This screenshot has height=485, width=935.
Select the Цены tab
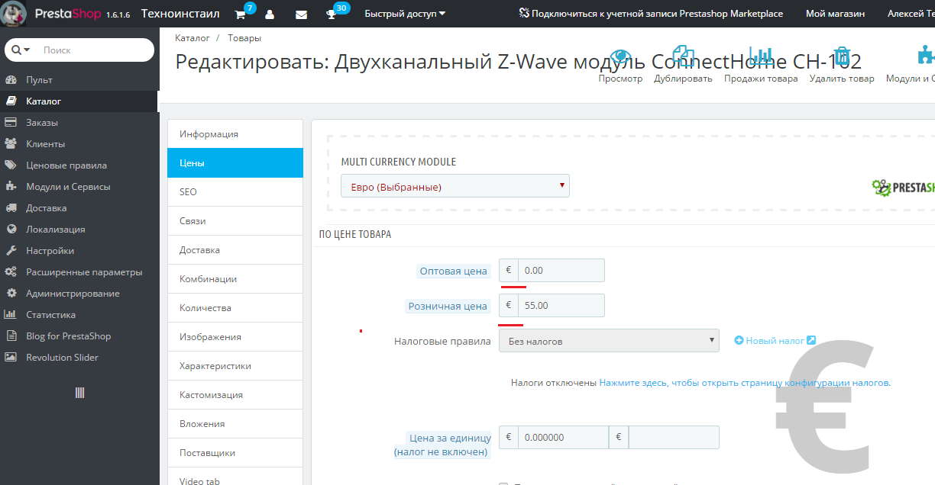point(235,163)
